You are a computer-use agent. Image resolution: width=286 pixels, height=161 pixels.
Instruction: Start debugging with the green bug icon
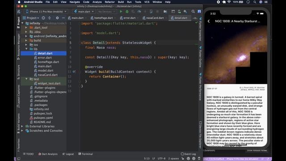[x=127, y=12]
